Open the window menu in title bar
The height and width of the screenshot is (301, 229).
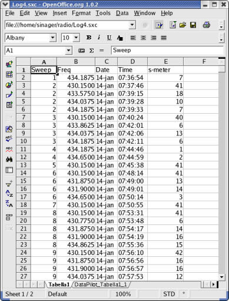click(5, 4)
